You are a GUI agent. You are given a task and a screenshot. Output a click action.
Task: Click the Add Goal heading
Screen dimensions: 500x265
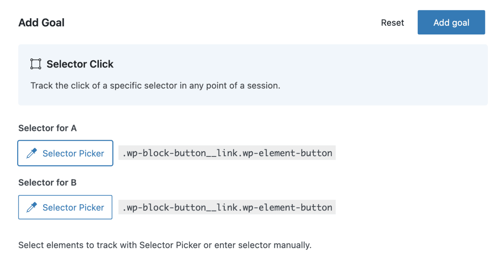pos(41,23)
